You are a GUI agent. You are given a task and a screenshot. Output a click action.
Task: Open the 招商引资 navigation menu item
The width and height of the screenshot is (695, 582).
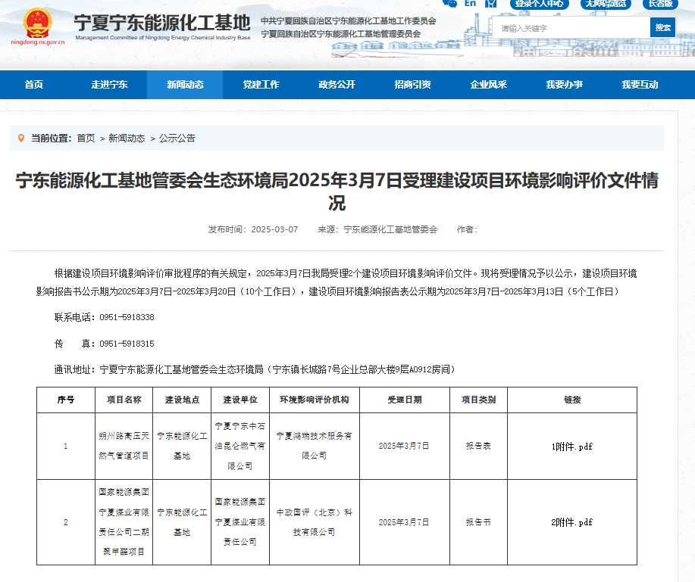click(412, 85)
